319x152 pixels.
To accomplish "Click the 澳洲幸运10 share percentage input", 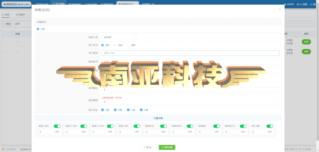I will click(232, 132).
